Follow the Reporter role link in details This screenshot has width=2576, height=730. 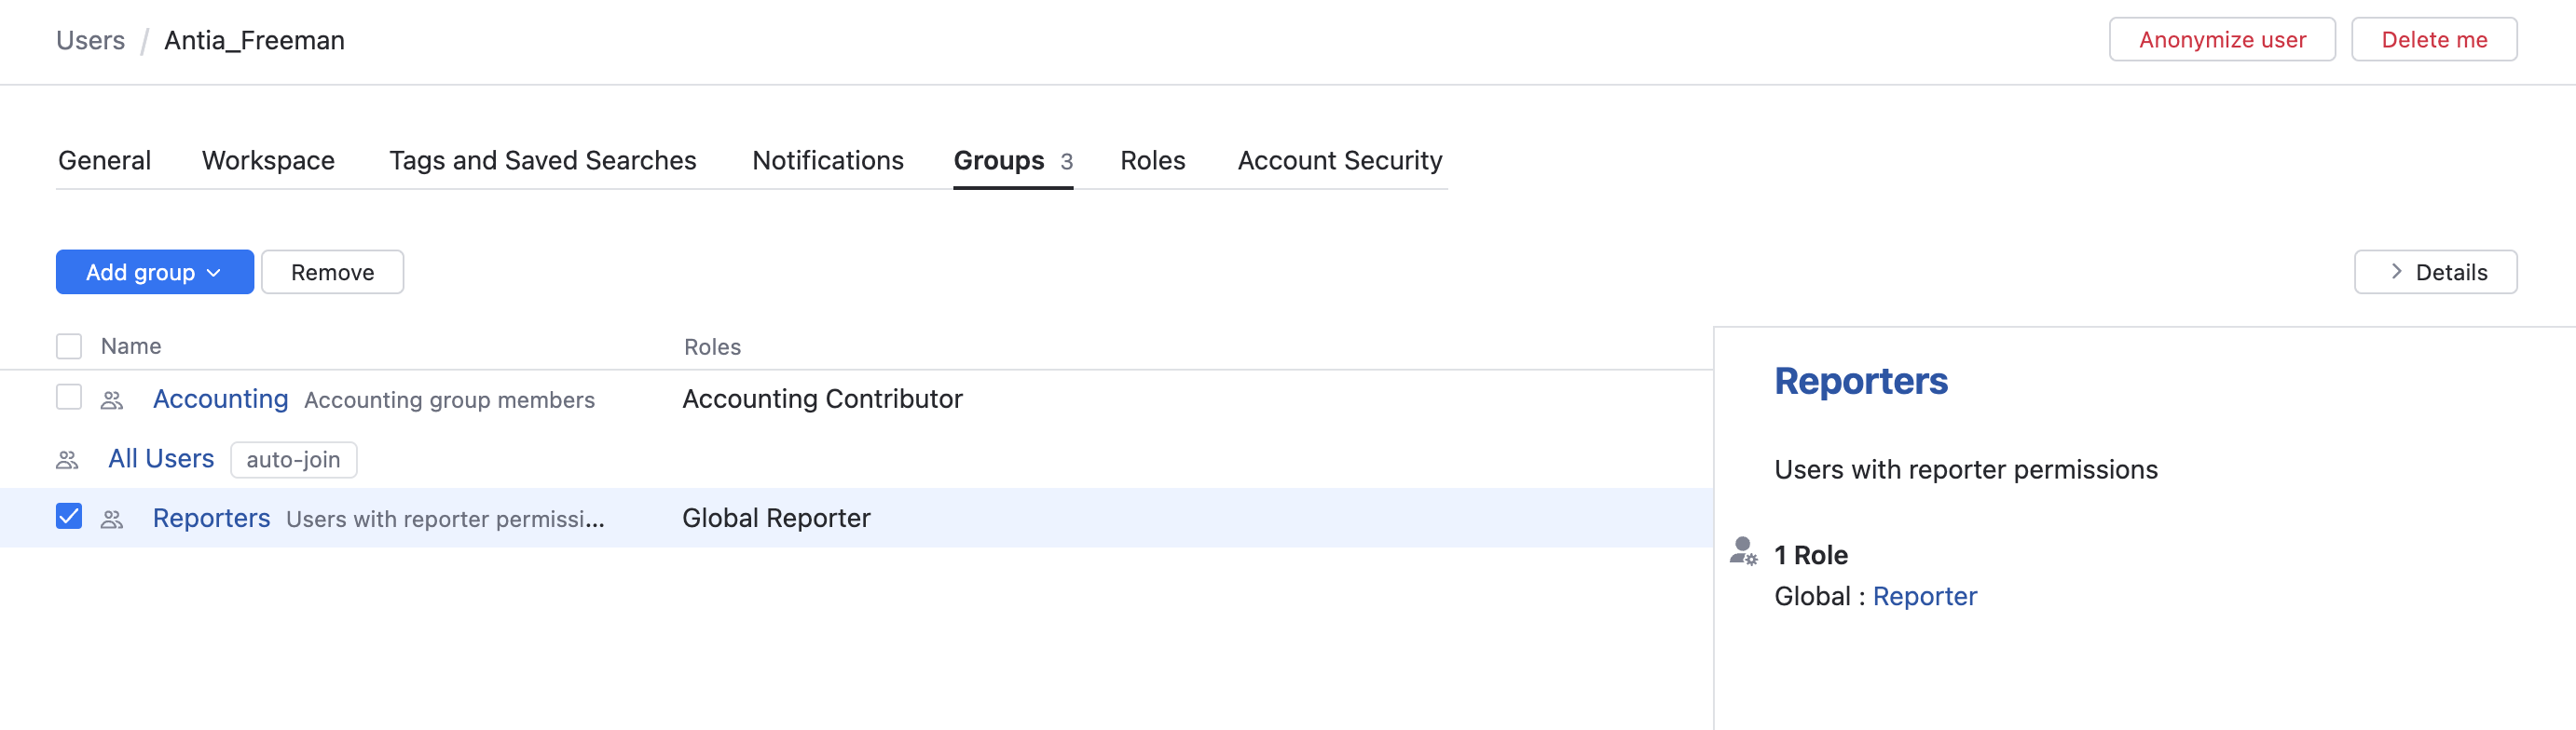[x=1924, y=596]
